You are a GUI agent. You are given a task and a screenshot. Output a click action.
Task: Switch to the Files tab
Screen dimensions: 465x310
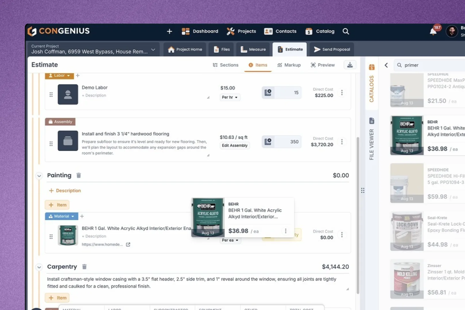(222, 49)
